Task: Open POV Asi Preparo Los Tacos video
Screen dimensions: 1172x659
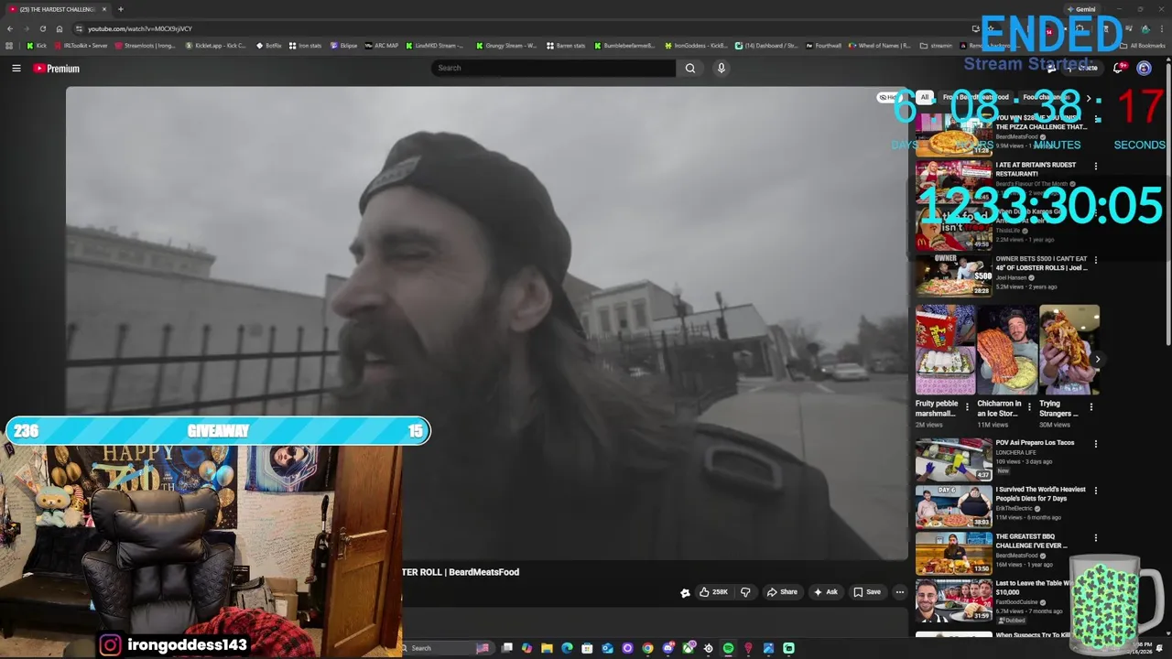Action: coord(1035,442)
